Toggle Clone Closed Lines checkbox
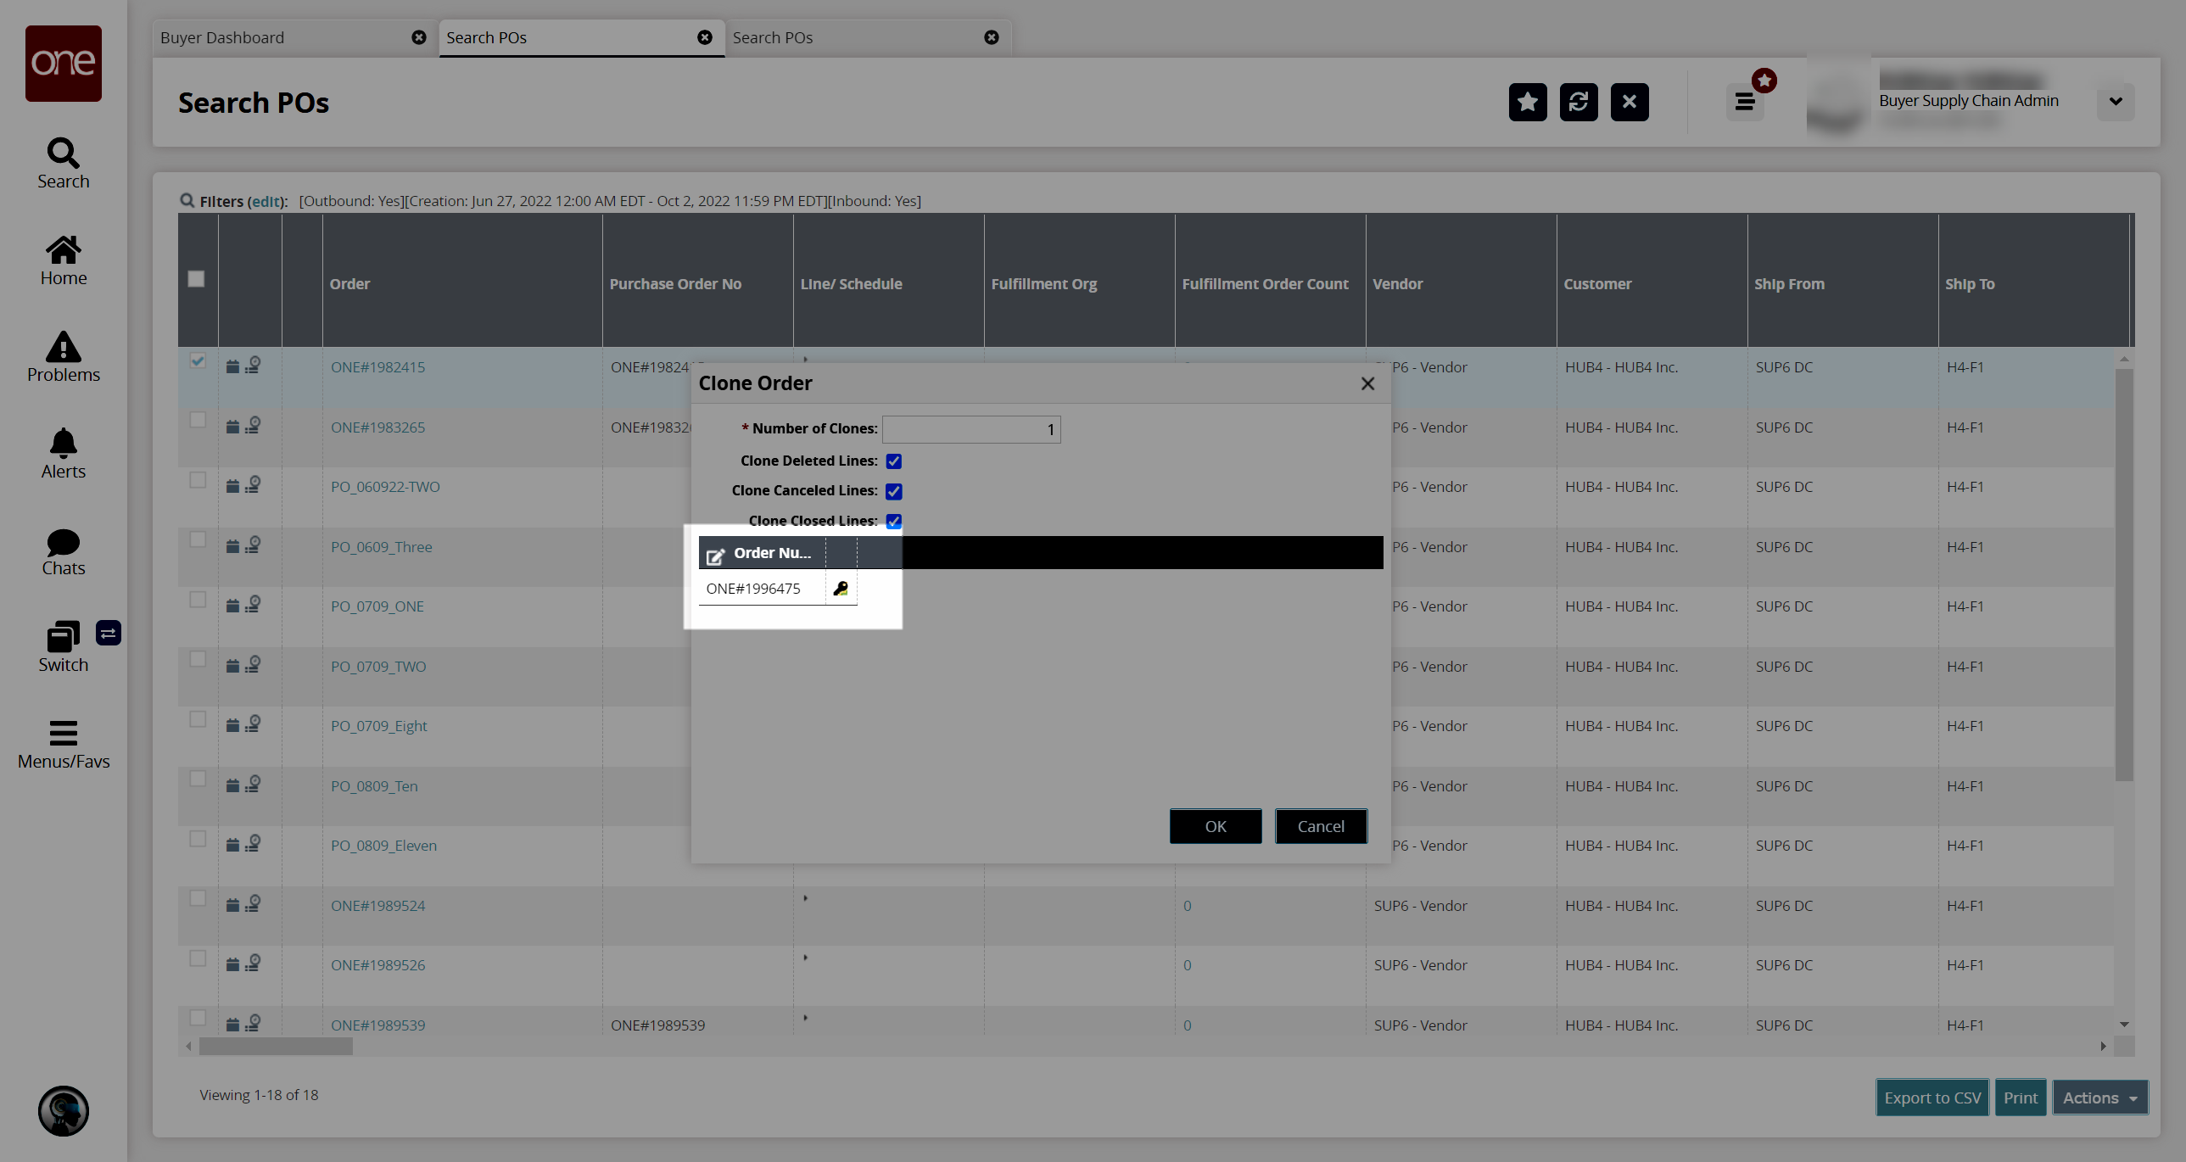 [x=893, y=521]
